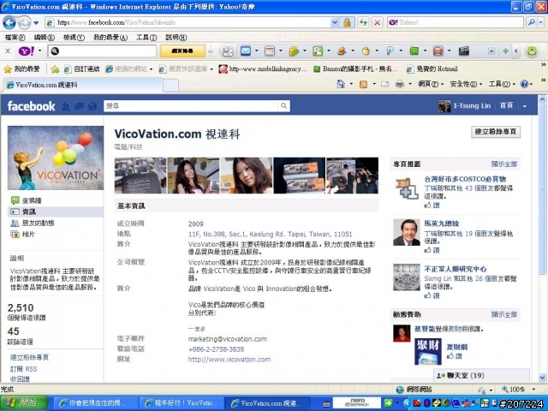Open the 工具(T) menu
Viewport: 548px width, 411px height.
[x=146, y=37]
